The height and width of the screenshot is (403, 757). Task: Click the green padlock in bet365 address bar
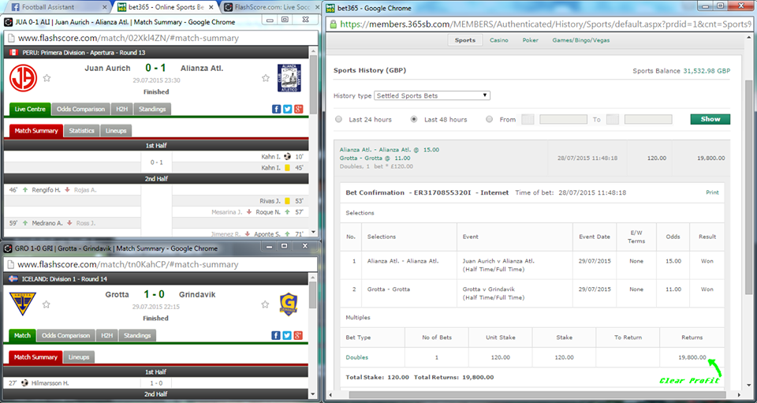[x=333, y=24]
